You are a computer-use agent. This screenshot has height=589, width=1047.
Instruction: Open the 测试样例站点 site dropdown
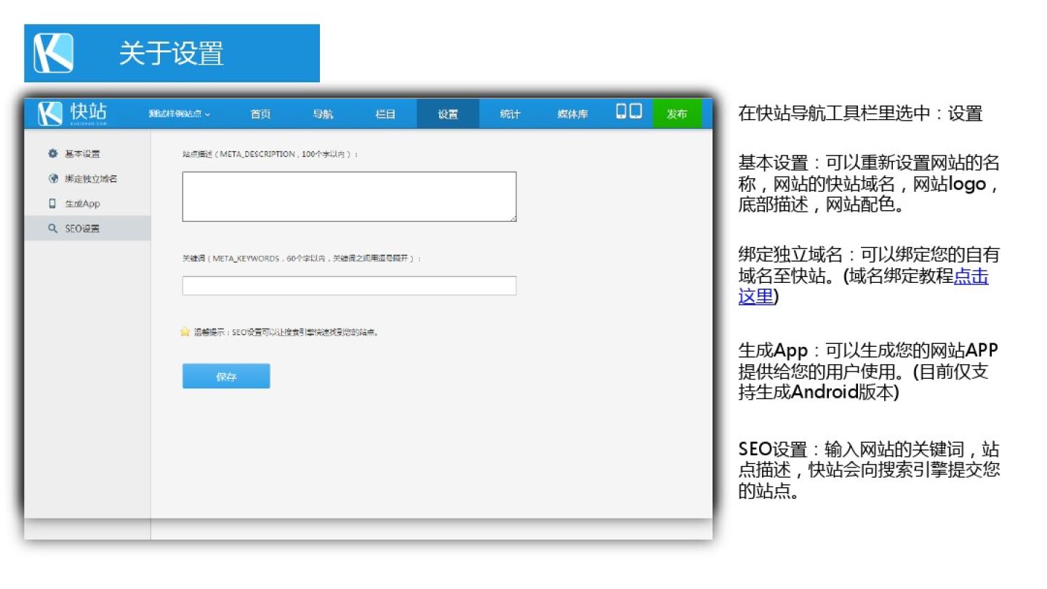[x=179, y=114]
